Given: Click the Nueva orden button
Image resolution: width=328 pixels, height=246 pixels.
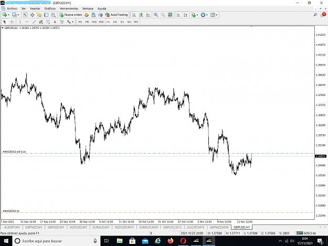Looking at the screenshot, I should click(71, 15).
